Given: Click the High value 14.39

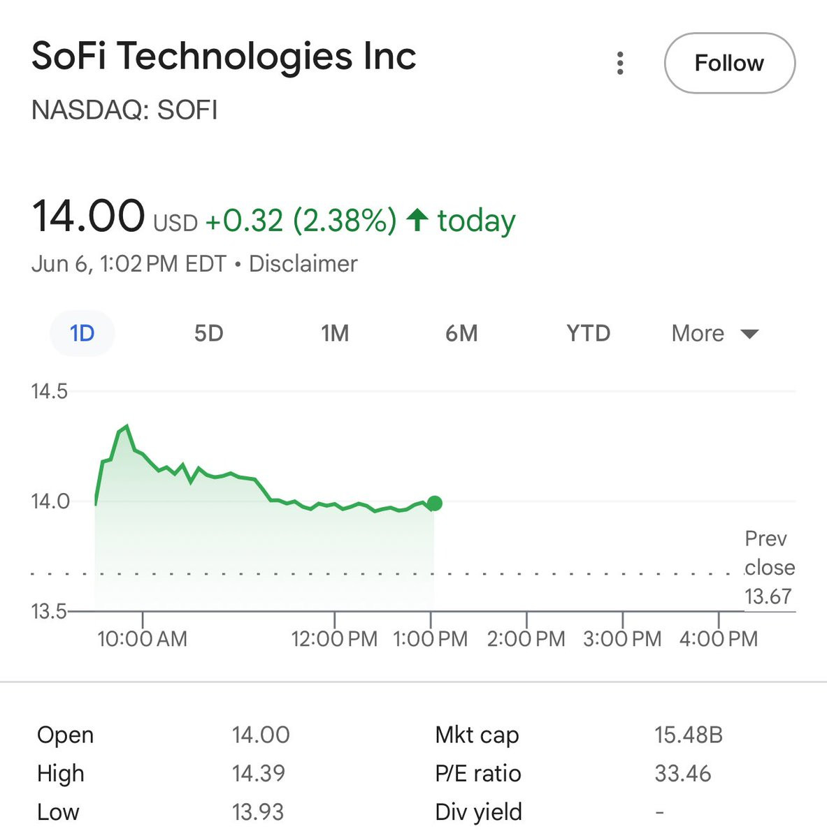Looking at the screenshot, I should click(x=259, y=773).
